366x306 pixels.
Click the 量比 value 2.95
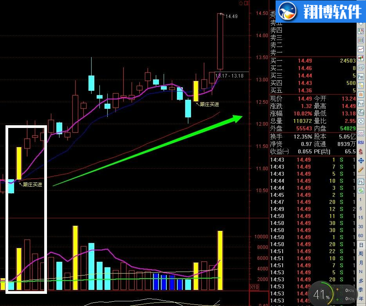[x=350, y=121]
